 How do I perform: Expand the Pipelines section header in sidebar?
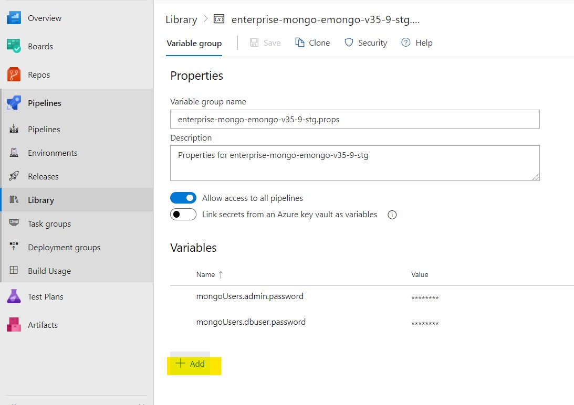coord(44,103)
